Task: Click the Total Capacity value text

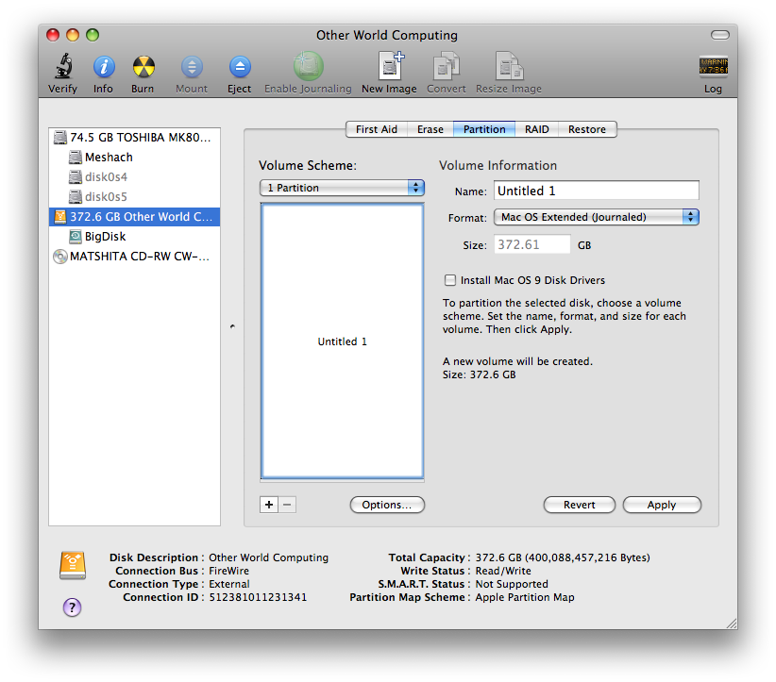Action: point(563,557)
